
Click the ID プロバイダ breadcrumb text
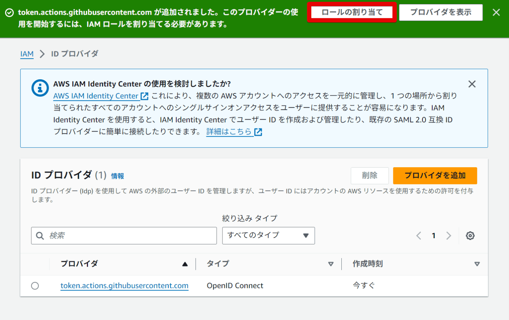(75, 54)
